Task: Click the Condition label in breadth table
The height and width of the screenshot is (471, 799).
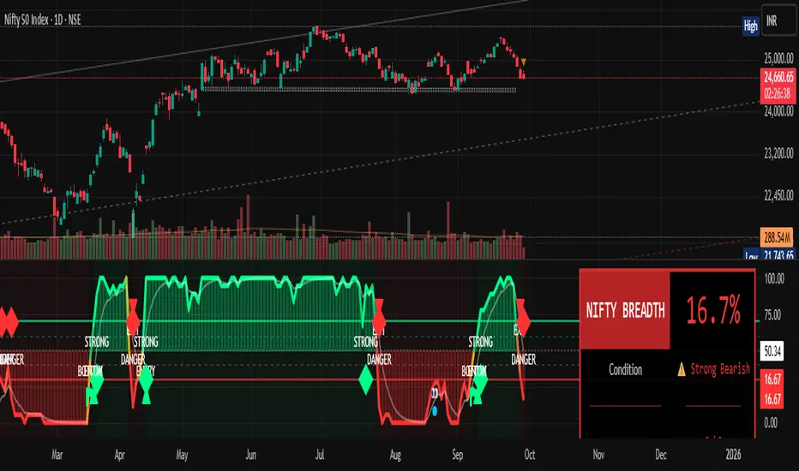Action: [625, 370]
